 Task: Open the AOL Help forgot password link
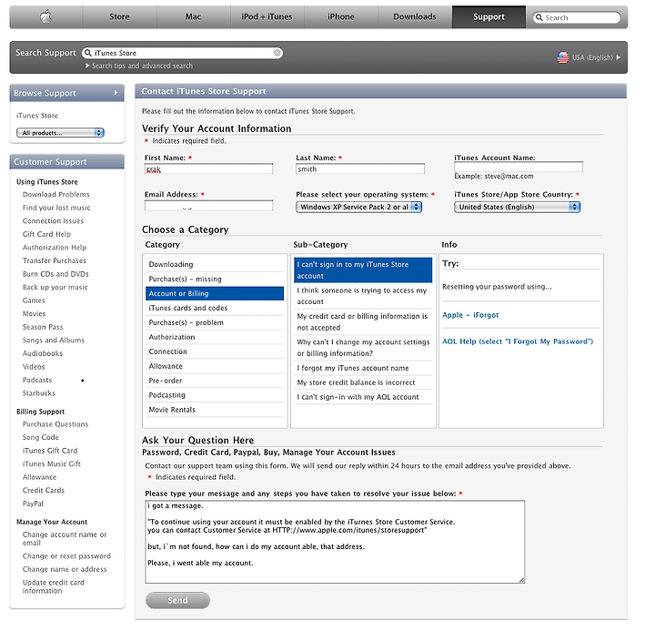(518, 341)
